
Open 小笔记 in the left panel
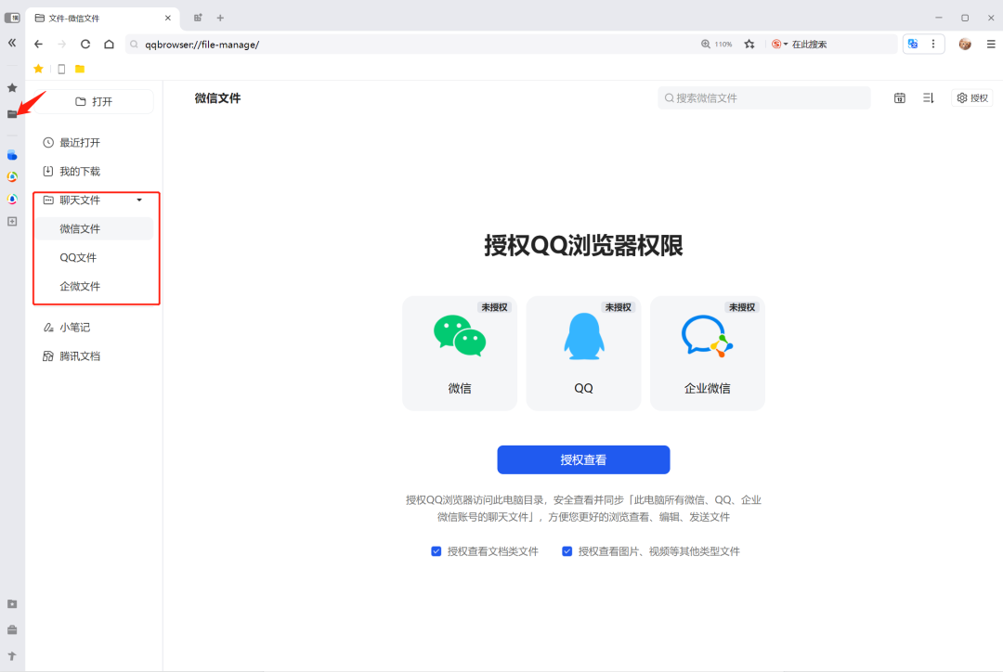94,328
